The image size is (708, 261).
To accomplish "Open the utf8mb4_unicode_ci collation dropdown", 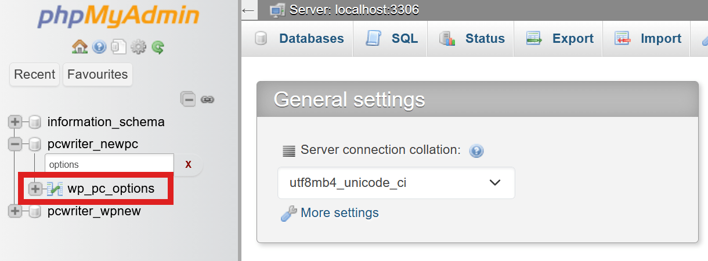I will tap(396, 183).
